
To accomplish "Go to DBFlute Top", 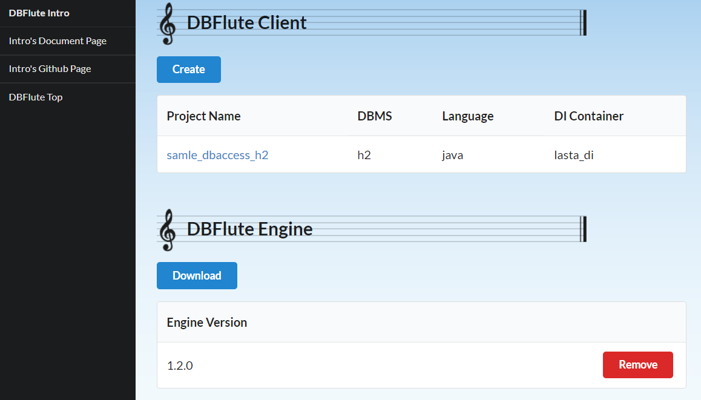I will point(36,97).
